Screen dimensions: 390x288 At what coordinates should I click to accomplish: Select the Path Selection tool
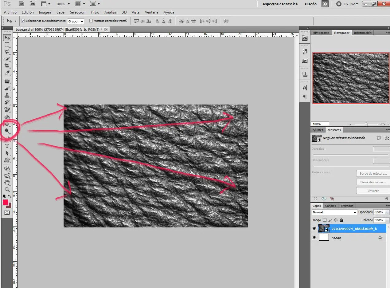click(7, 153)
